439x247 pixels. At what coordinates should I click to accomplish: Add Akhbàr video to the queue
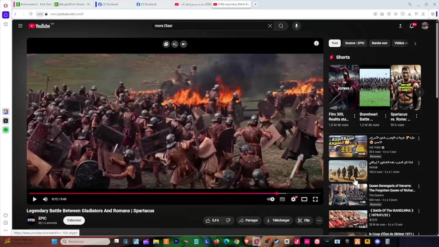[x=362, y=174]
